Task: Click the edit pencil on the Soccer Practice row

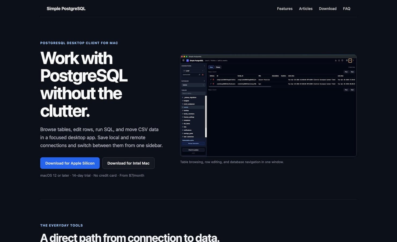Action: coord(211,80)
